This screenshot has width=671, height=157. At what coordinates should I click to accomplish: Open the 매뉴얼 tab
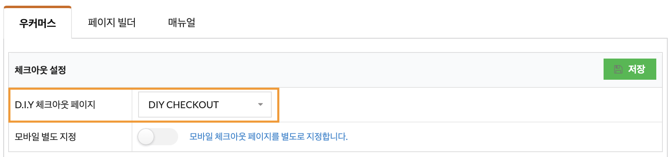click(x=182, y=22)
